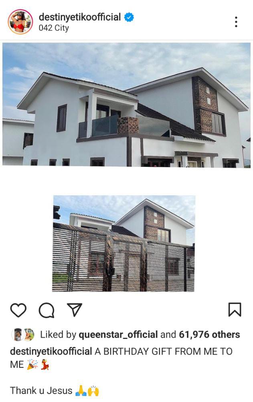Open the three-dot post options menu
The width and height of the screenshot is (253, 402).
pyautogui.click(x=236, y=22)
